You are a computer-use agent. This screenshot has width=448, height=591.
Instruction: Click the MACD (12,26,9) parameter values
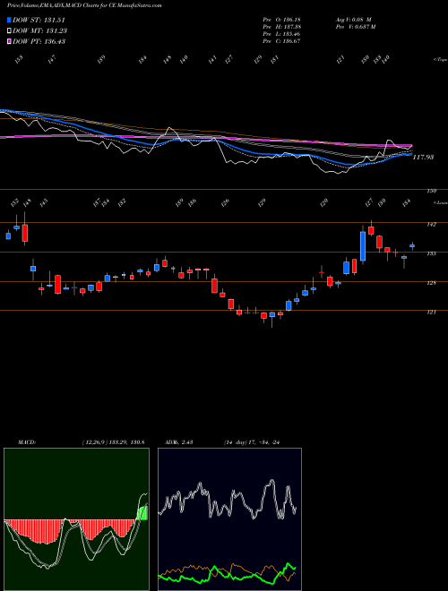tap(114, 442)
